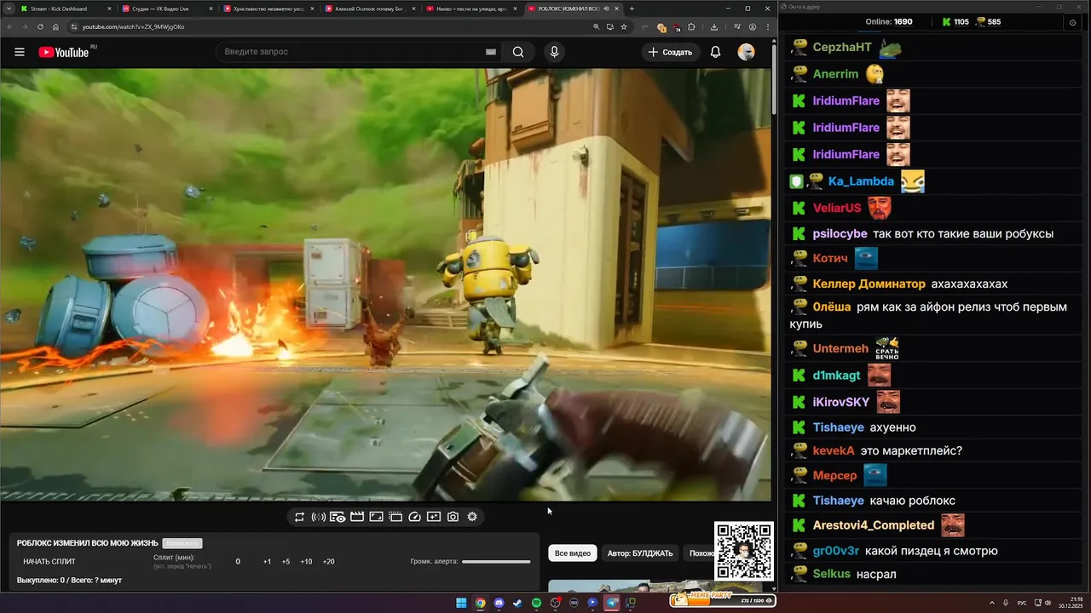The height and width of the screenshot is (613, 1091).
Task: Open Discord from the taskbar
Action: 499,603
